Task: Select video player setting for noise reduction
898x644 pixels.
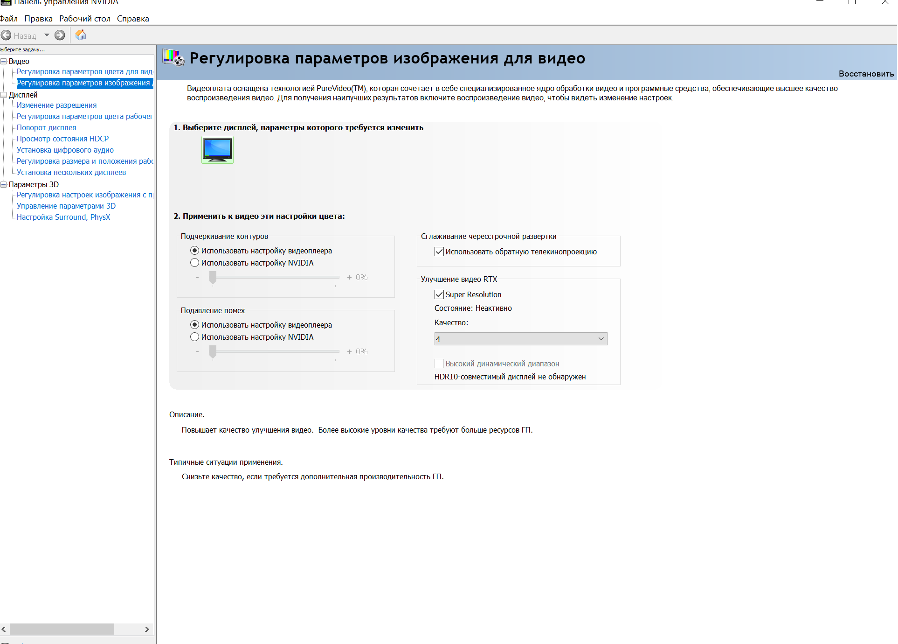Action: point(195,325)
